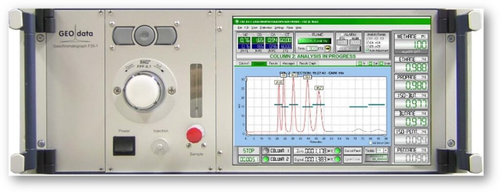This screenshot has height=193, width=501.
Task: Click the METHANE reading 1,00
Action: [x=411, y=44]
